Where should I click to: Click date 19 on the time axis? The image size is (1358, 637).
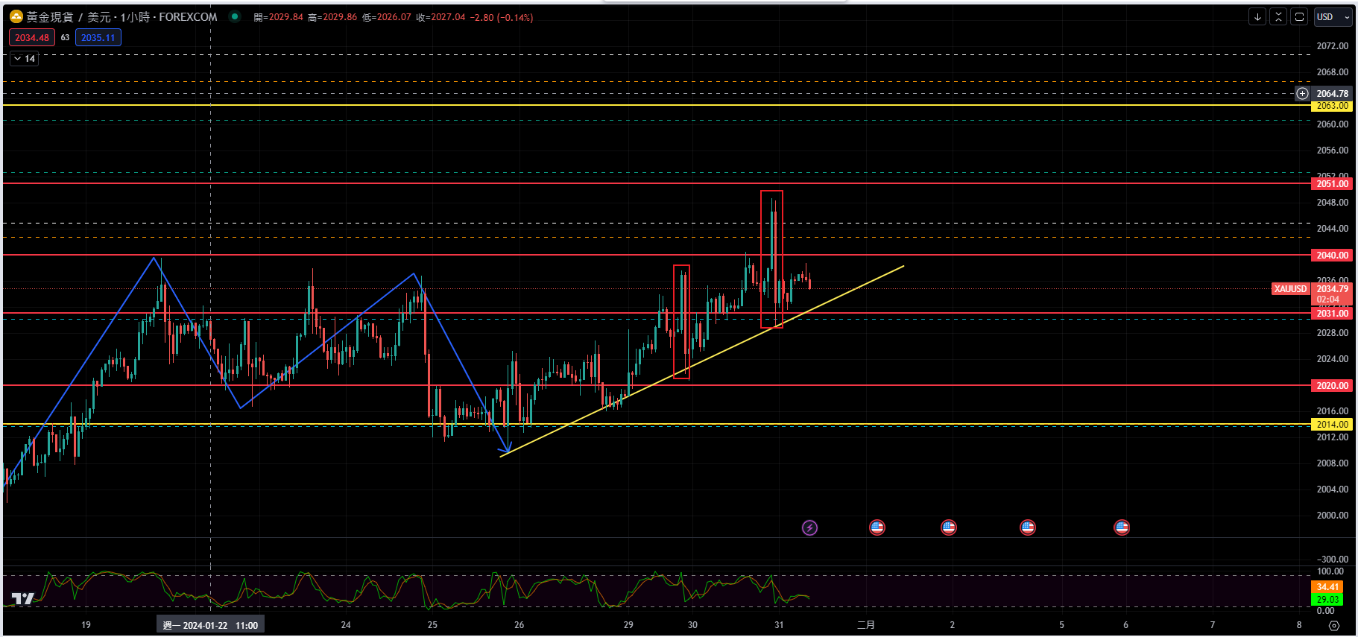click(86, 625)
